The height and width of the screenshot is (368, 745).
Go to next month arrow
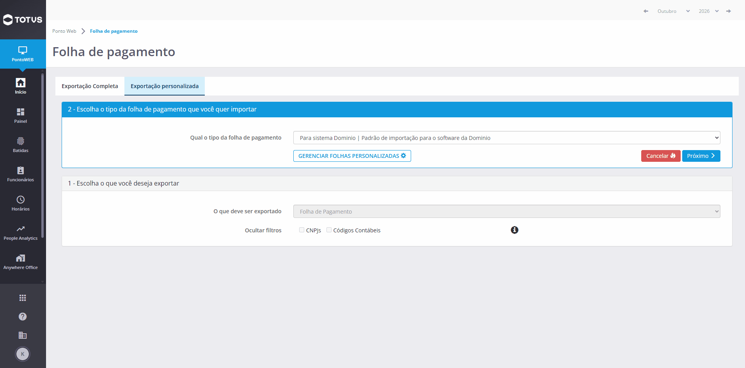728,11
